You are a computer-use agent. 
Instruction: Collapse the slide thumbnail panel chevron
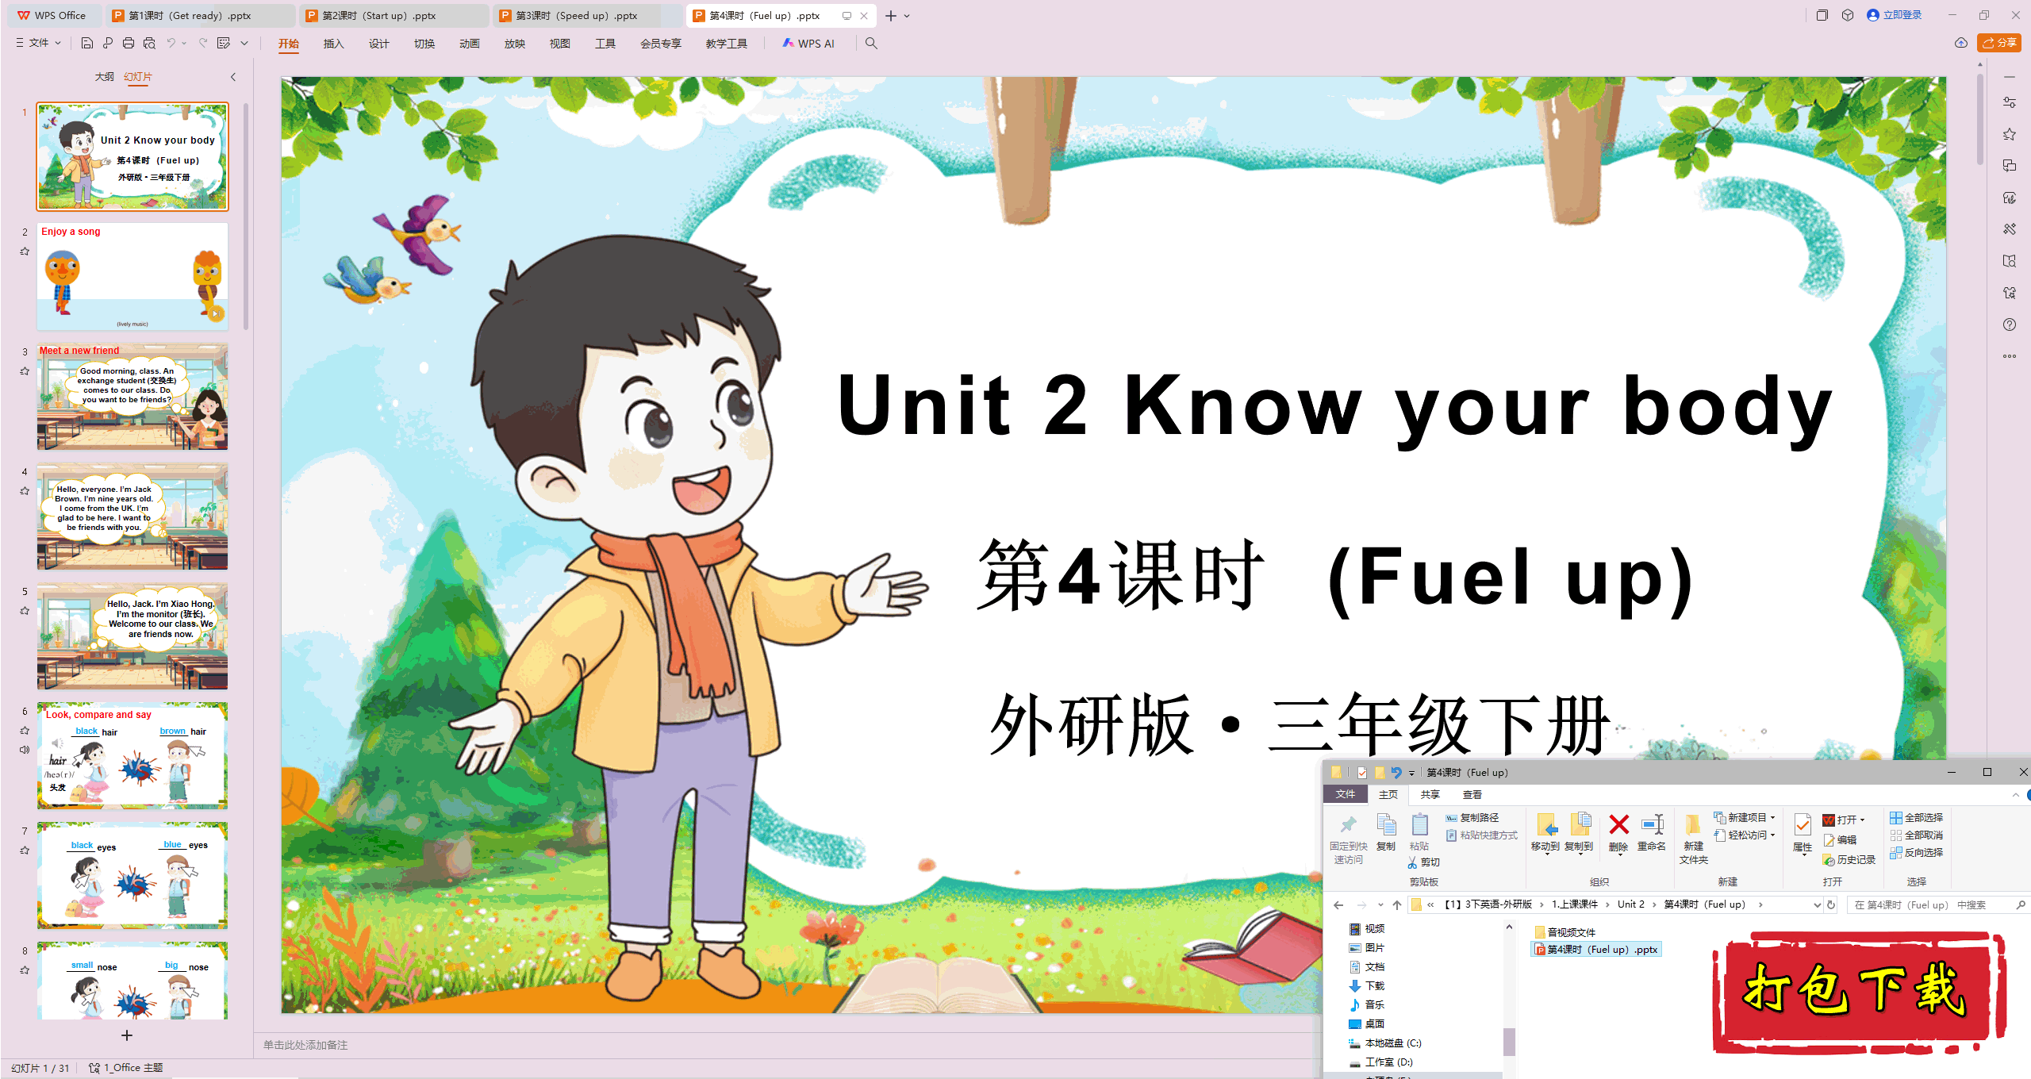(233, 77)
